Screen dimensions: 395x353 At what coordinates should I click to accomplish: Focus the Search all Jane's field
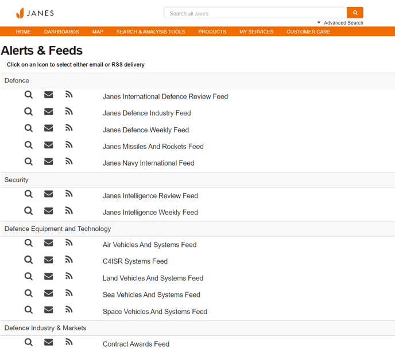[255, 13]
